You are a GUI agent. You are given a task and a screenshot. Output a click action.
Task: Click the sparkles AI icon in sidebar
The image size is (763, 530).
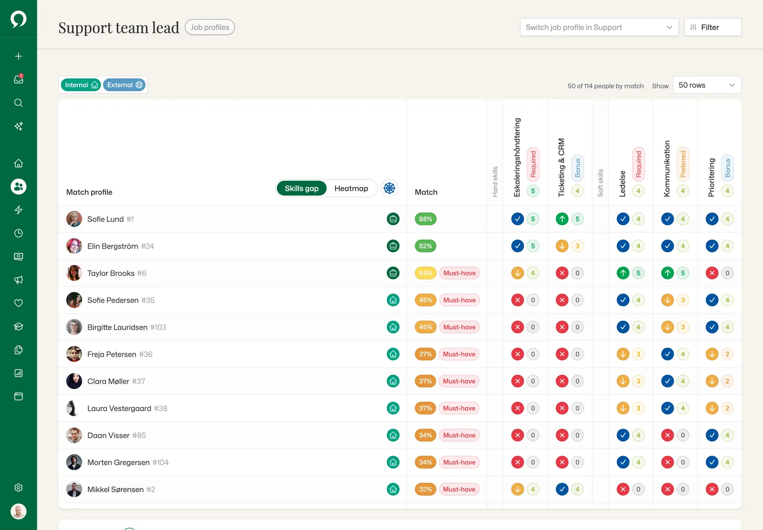coord(19,126)
